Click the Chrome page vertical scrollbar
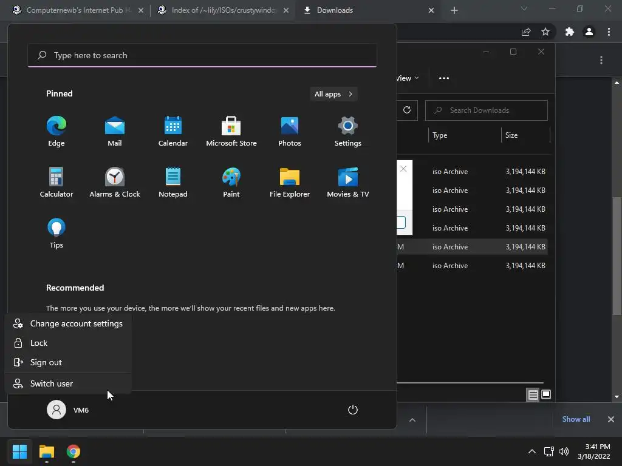The image size is (622, 466). (x=617, y=256)
